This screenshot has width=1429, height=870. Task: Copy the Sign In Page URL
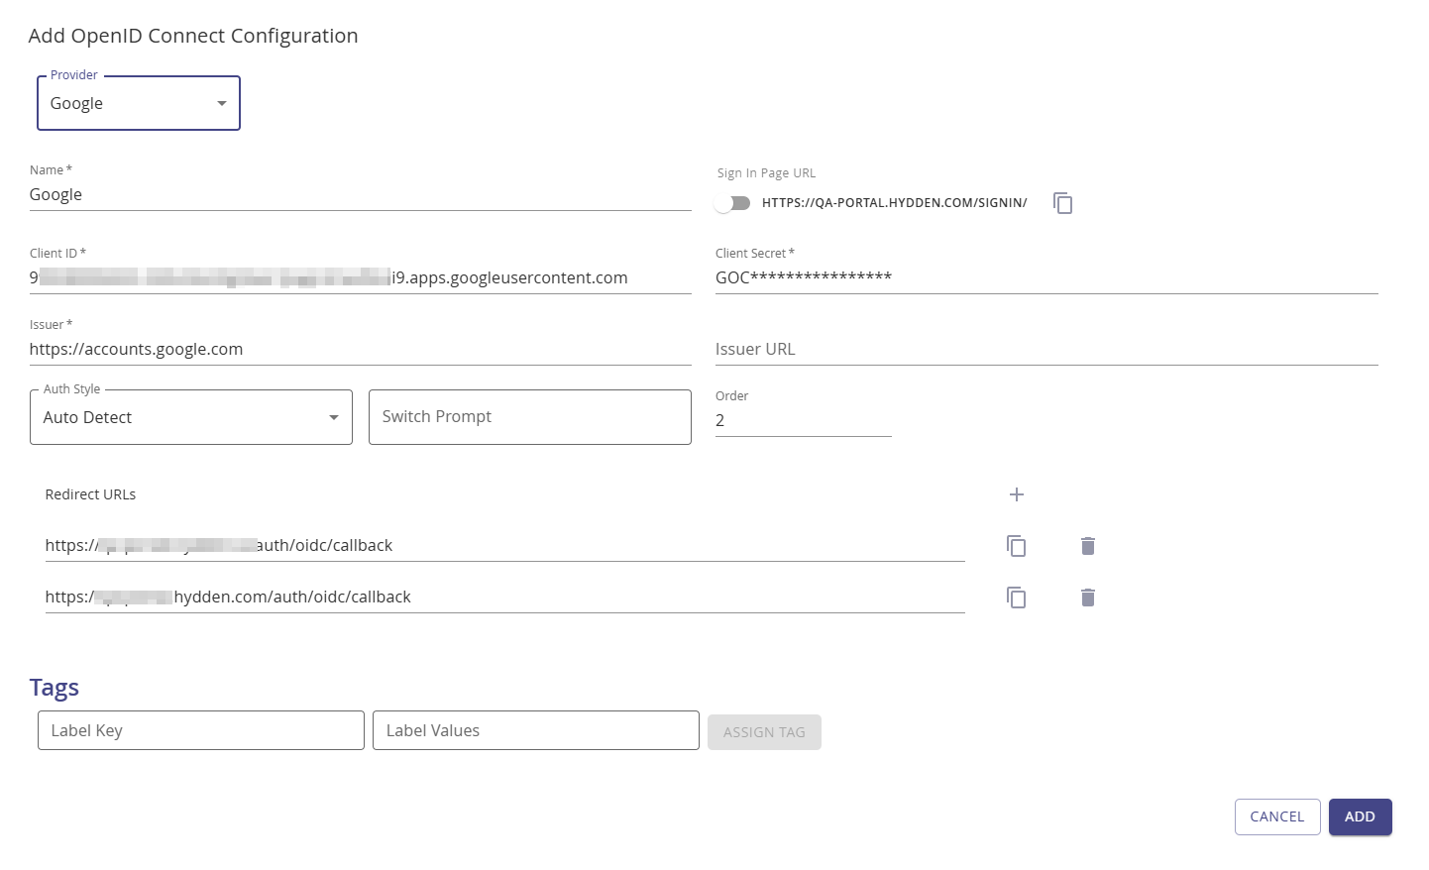pyautogui.click(x=1062, y=203)
